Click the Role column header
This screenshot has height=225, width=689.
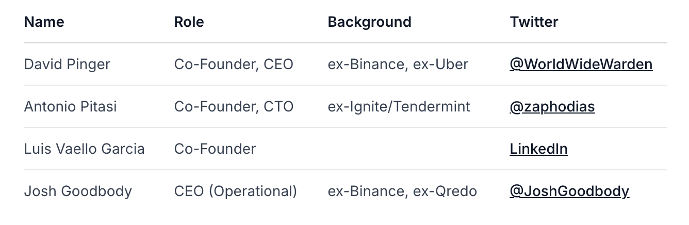point(189,22)
